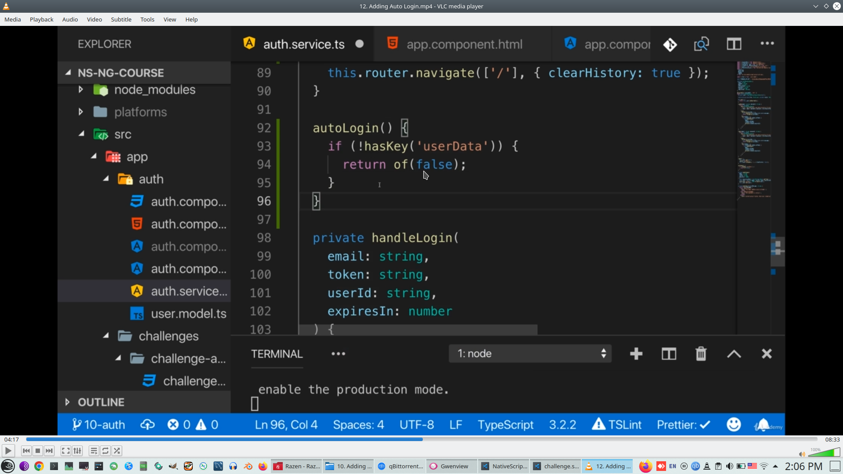The height and width of the screenshot is (474, 843).
Task: Expand the node_modules folder arrow
Action: click(81, 90)
